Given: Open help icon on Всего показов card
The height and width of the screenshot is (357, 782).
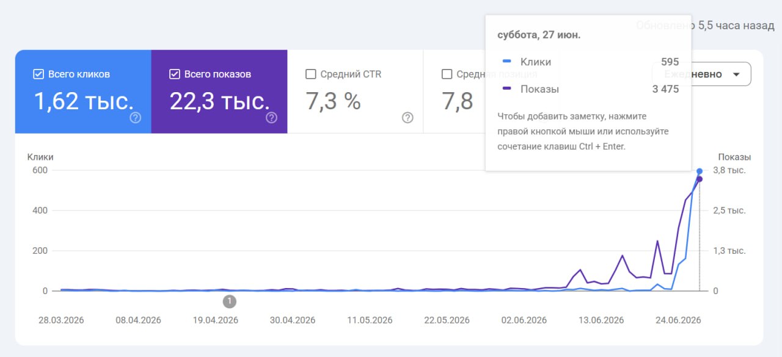Looking at the screenshot, I should click(272, 118).
